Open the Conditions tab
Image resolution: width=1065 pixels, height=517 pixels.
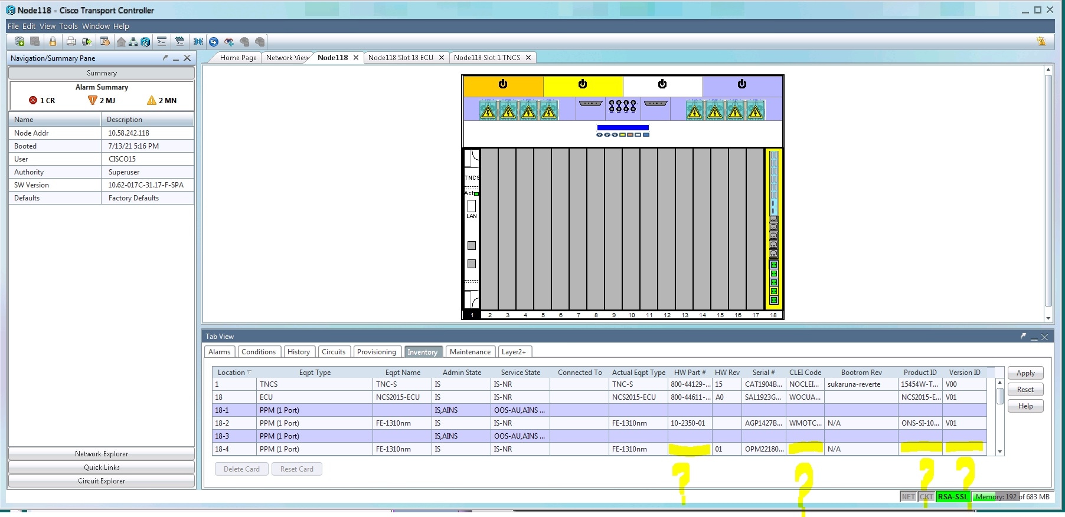(259, 352)
